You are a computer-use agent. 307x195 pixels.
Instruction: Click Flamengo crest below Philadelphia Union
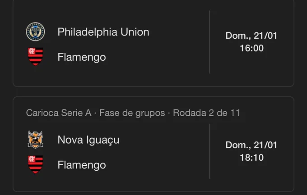coord(35,57)
